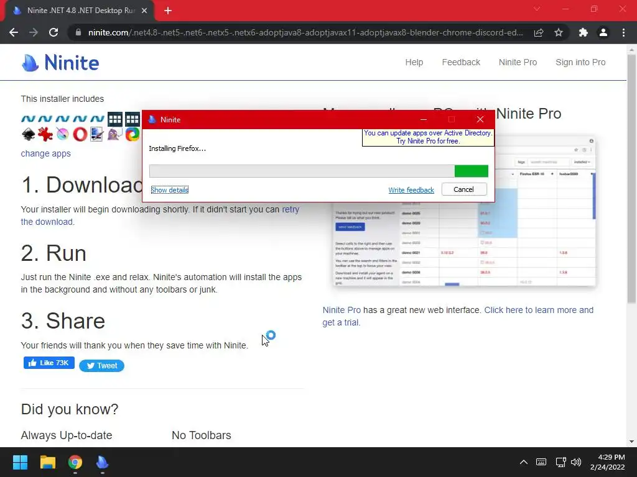Minimize the Ninite installer dialog

coord(423,120)
